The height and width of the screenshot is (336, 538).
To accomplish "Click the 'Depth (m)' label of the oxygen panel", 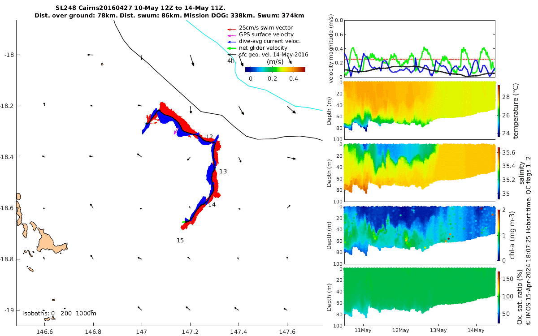I will click(x=330, y=297).
